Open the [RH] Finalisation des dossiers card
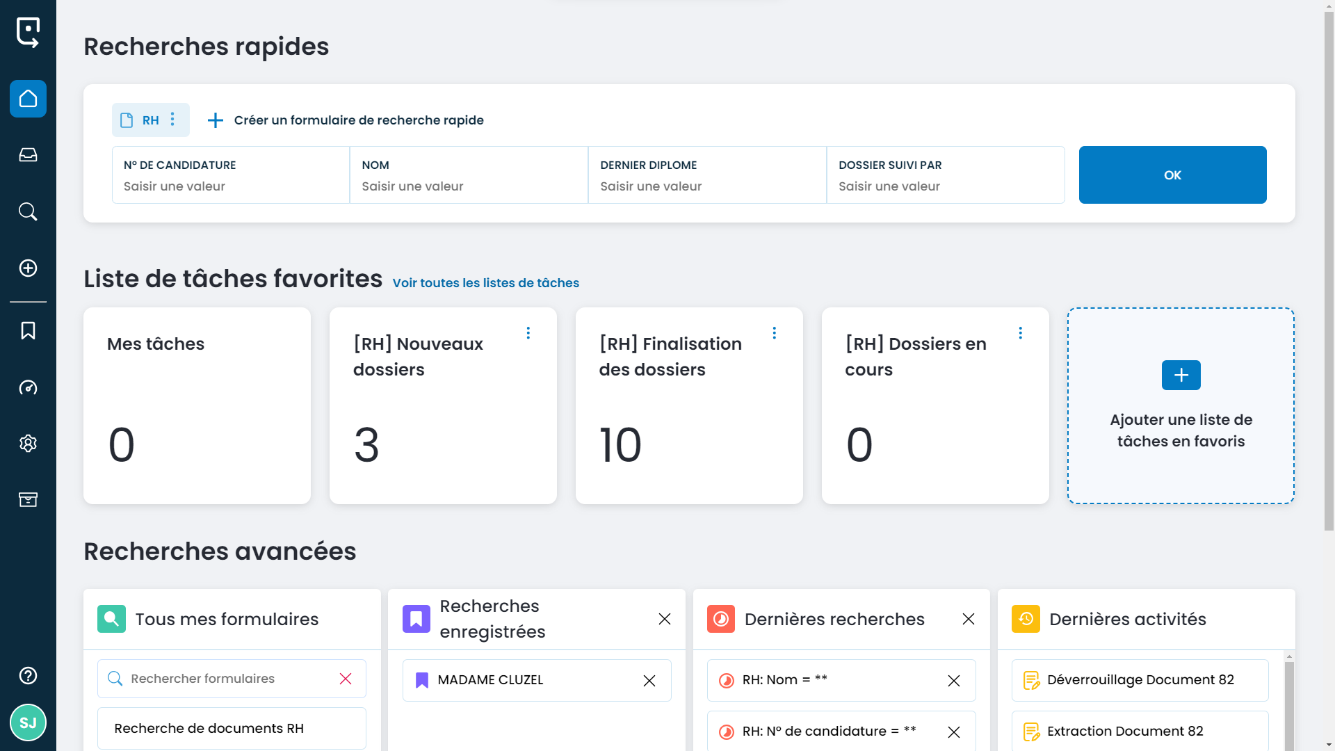Image resolution: width=1335 pixels, height=751 pixels. pos(689,405)
